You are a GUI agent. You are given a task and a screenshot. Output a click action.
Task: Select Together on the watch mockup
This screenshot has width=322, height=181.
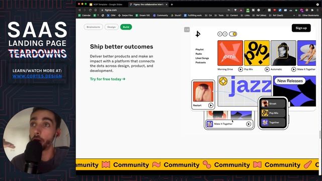point(273,122)
